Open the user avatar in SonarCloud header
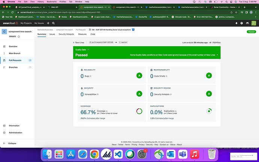This screenshot has width=259, height=162. tap(254, 23)
